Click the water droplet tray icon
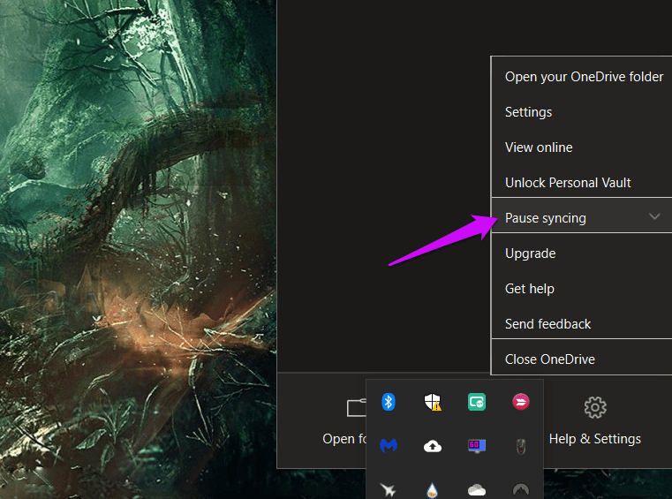Screen dimensions: 672x499 433,489
